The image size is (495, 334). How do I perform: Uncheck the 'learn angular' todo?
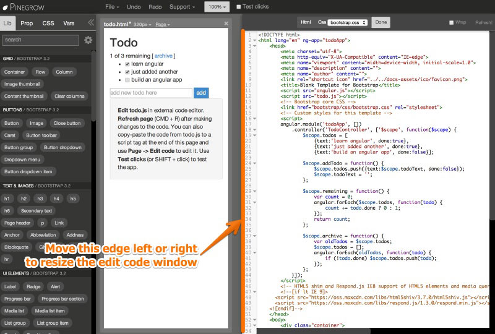point(127,64)
